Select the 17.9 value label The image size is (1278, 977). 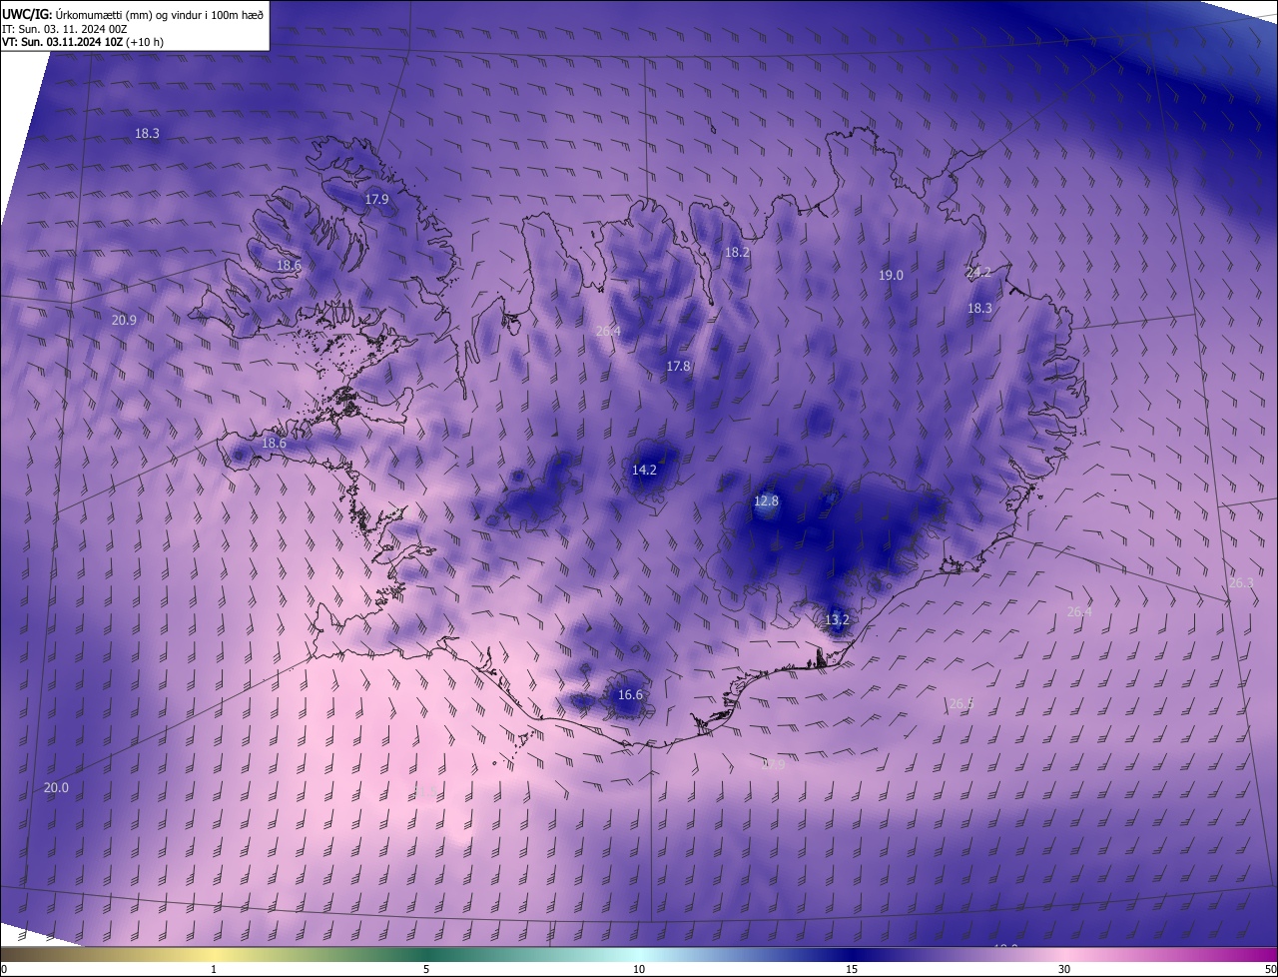click(376, 199)
